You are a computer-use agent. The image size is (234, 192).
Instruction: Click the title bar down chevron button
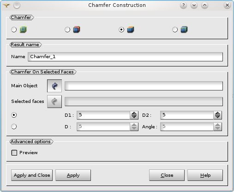194,6
